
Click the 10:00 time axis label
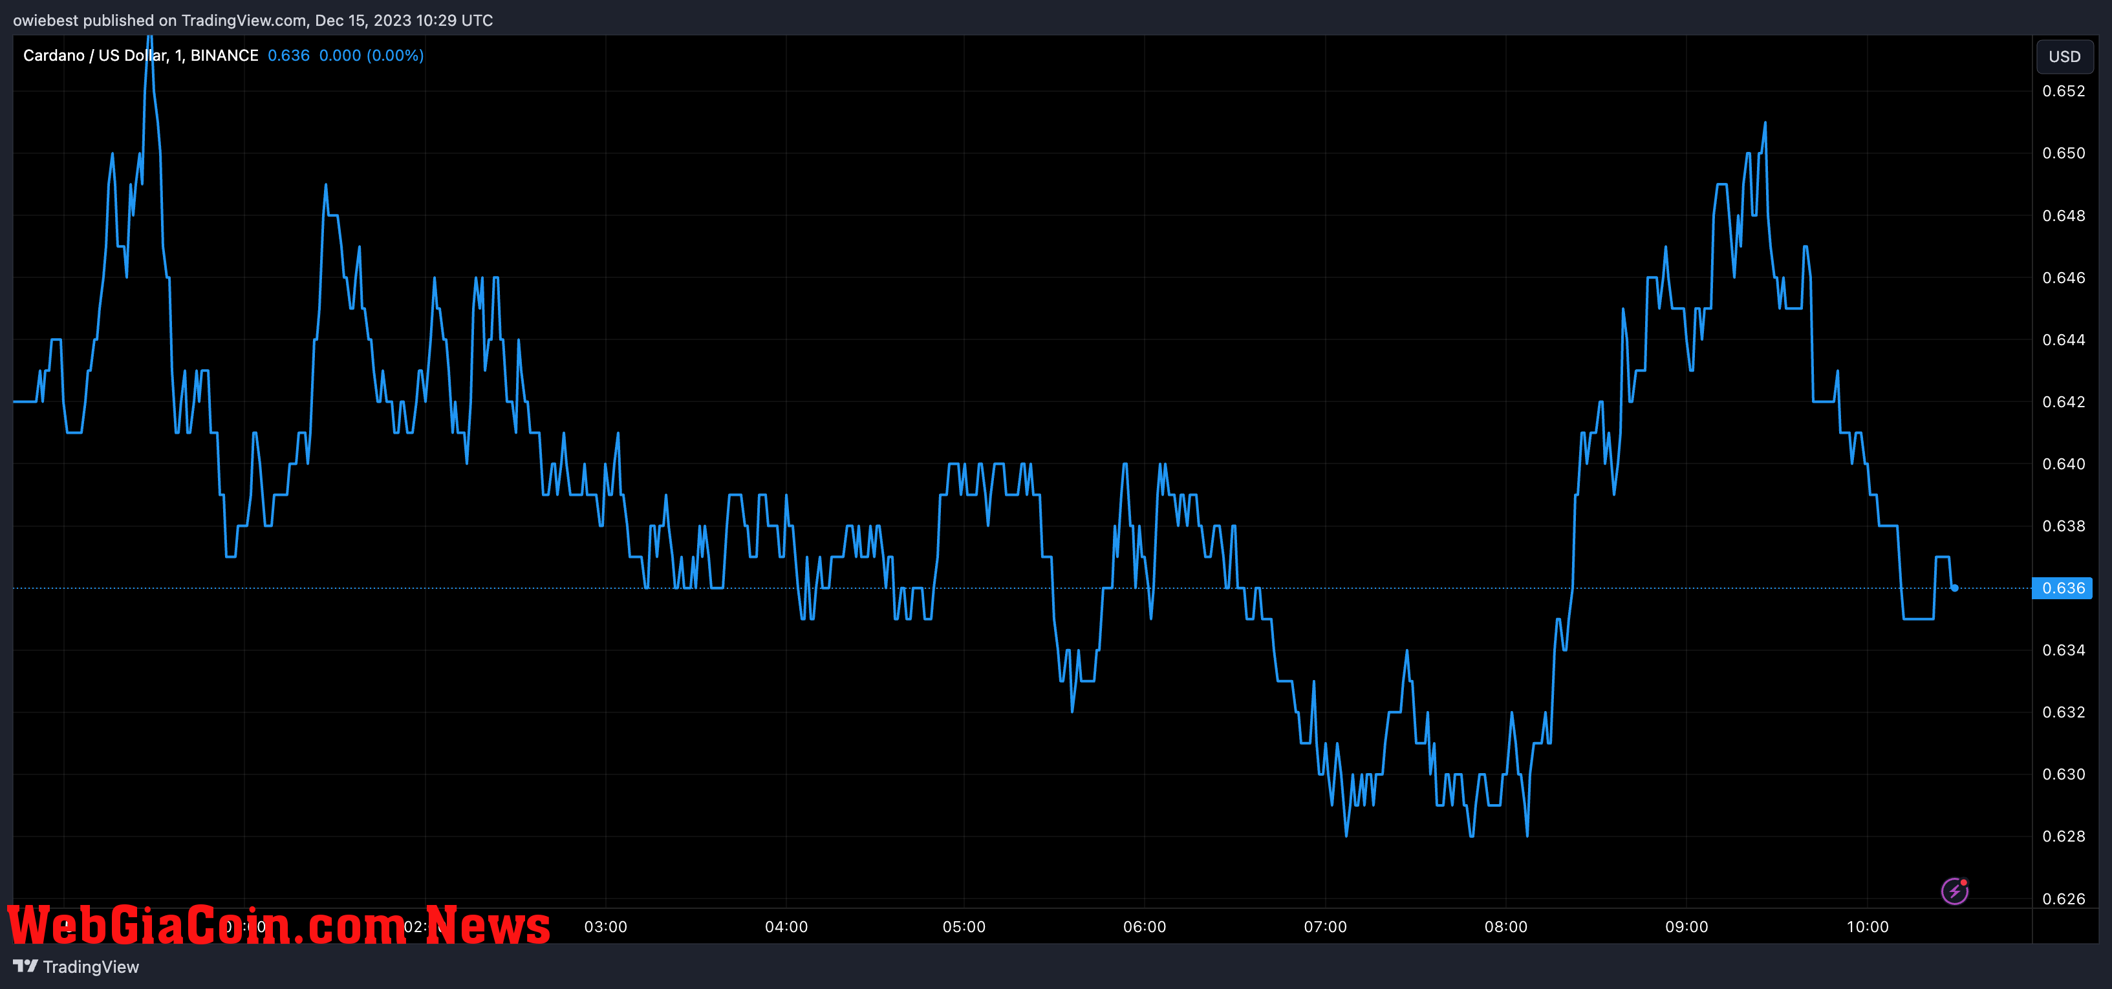tap(1868, 927)
